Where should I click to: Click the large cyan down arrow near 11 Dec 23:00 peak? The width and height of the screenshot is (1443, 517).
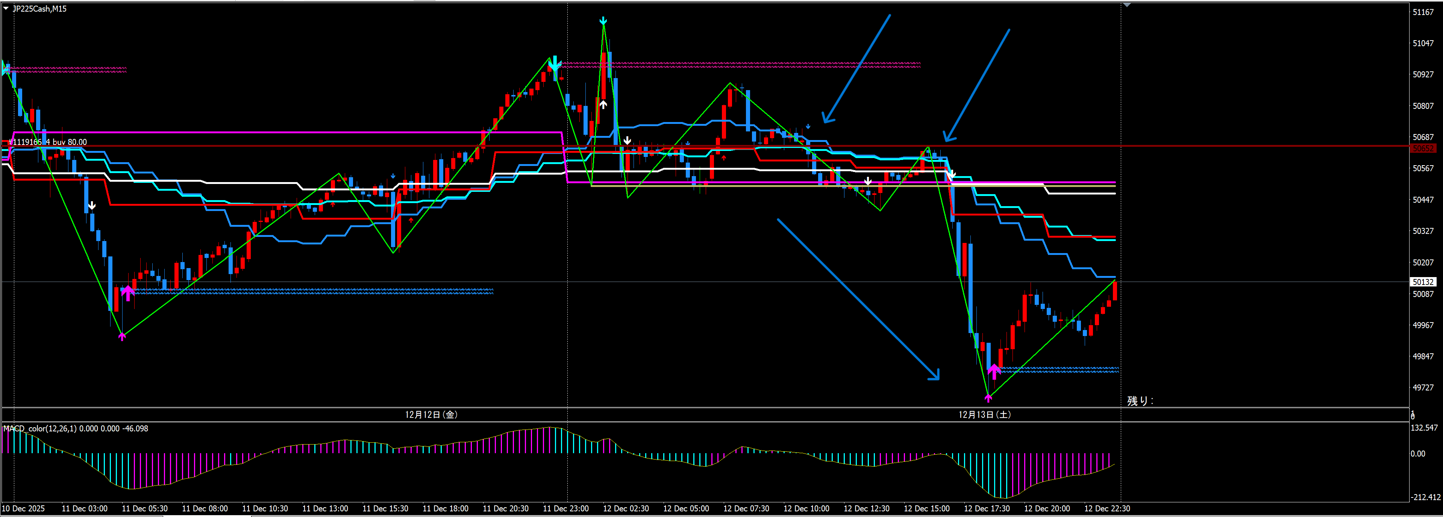[554, 64]
